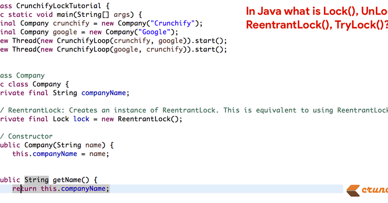
Task: Click the ReentrantLock comment line
Action: pos(194,110)
